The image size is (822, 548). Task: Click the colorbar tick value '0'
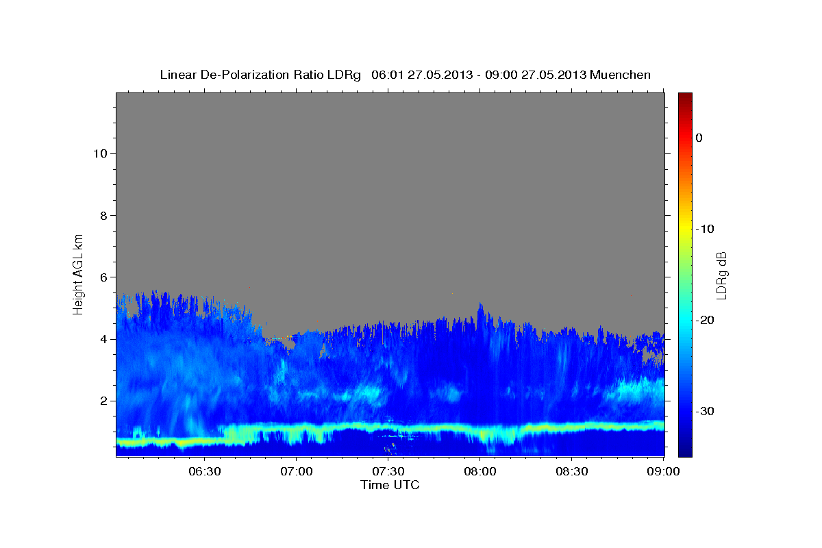pos(699,138)
